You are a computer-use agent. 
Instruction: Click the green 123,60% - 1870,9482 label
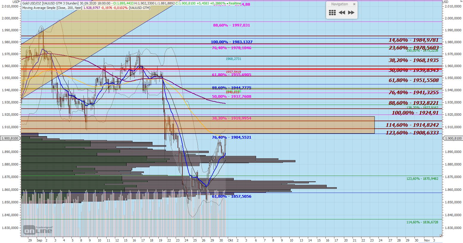click(x=422, y=179)
